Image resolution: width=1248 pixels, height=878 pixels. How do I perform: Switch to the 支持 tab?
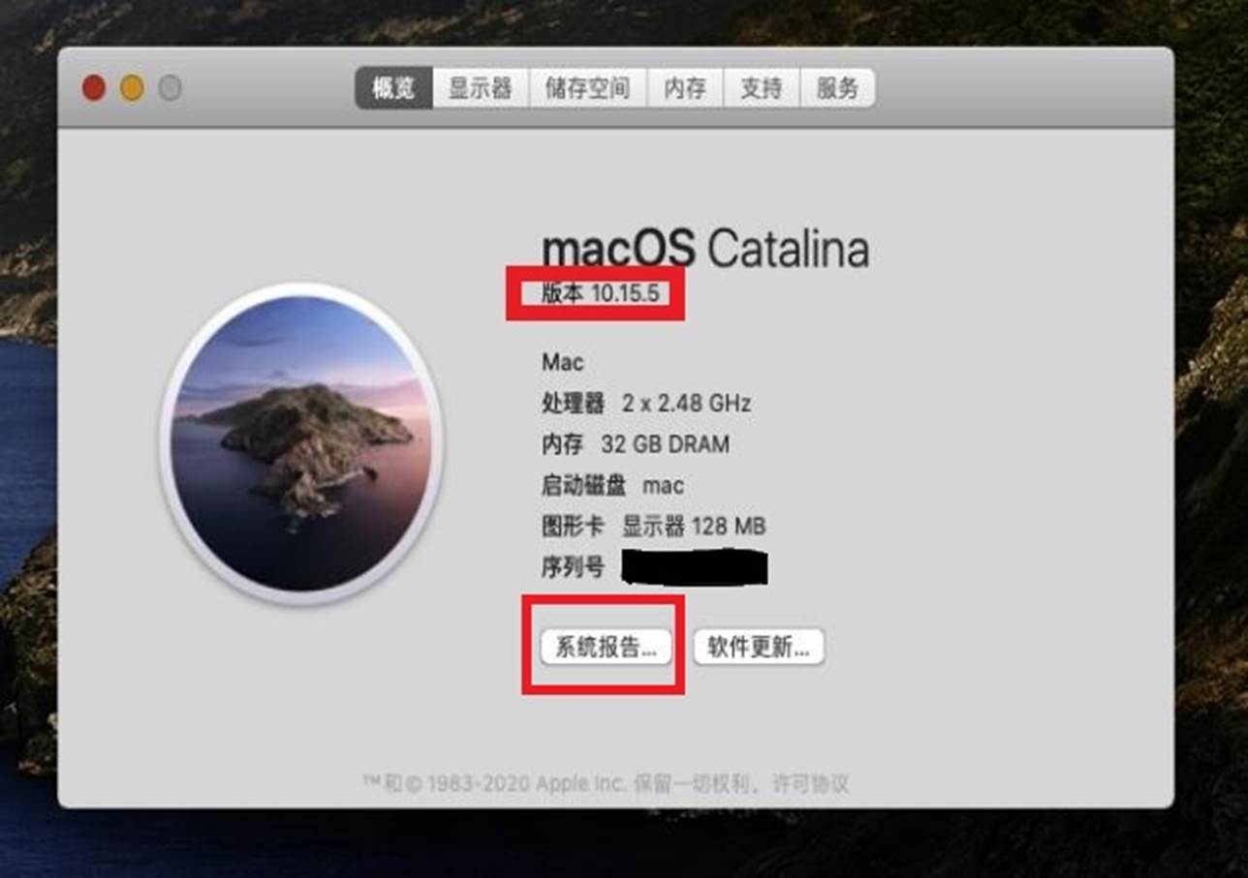[761, 88]
